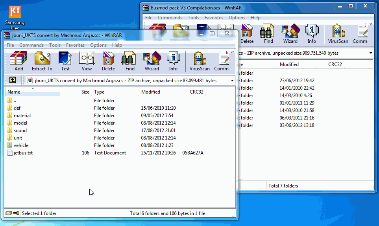
Task: Select the material folder
Action: [22, 116]
